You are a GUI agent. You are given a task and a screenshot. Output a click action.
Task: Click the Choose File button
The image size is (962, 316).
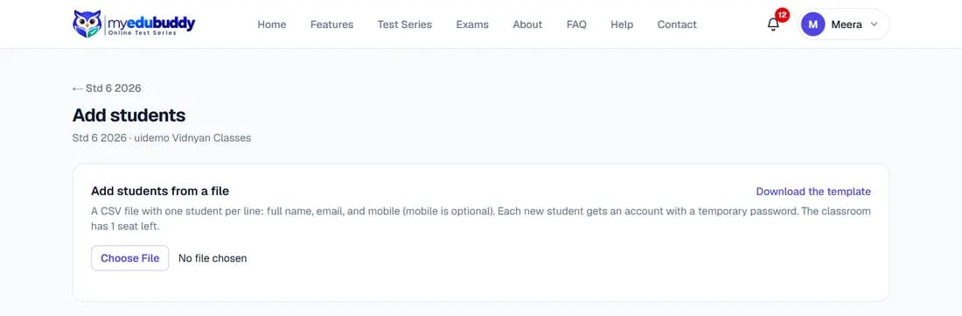click(130, 258)
